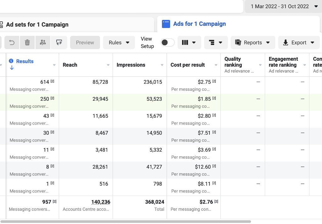Click the reach value 11,665

(100, 116)
